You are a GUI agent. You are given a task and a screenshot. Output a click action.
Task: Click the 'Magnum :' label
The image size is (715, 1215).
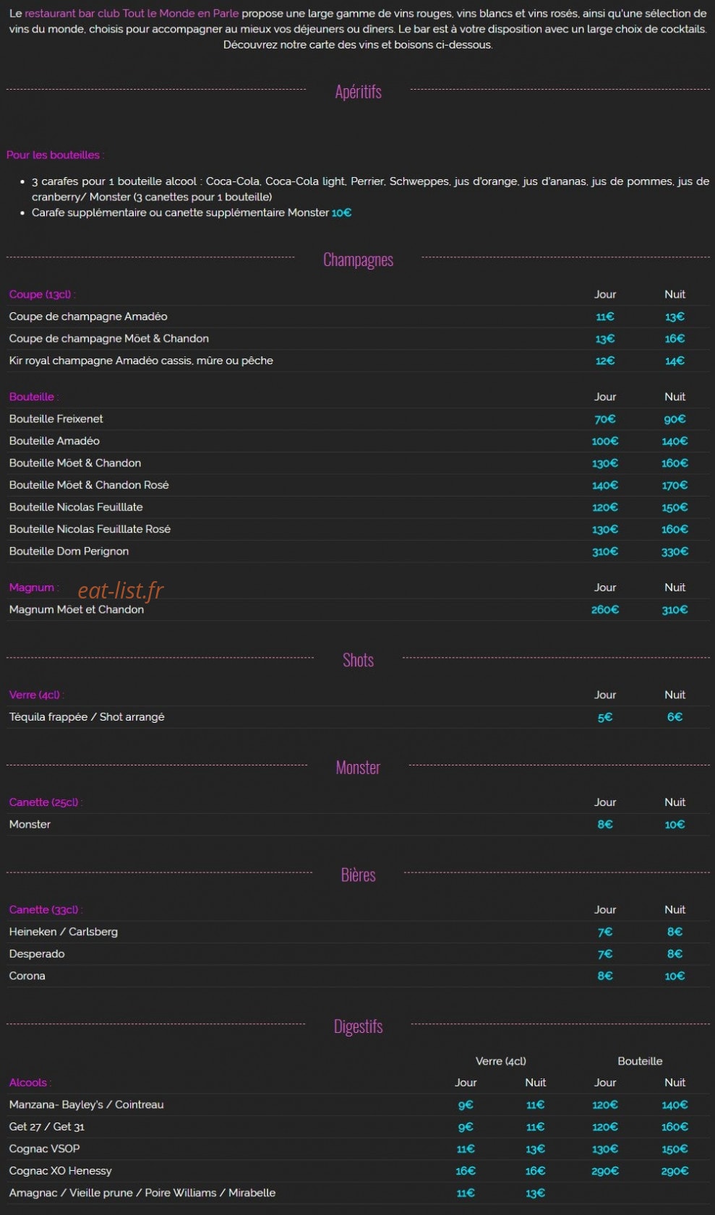[34, 588]
